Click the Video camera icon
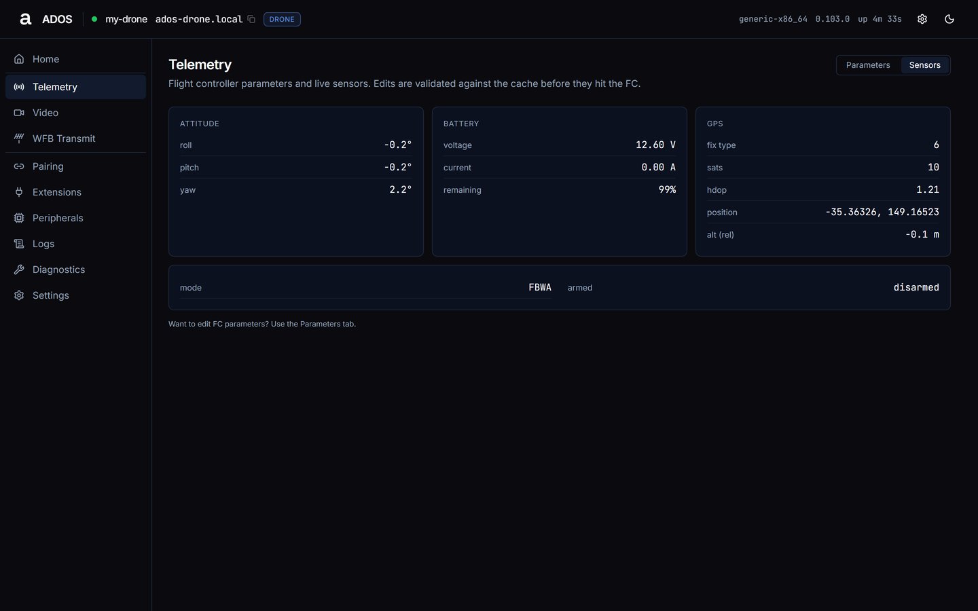 coord(19,113)
